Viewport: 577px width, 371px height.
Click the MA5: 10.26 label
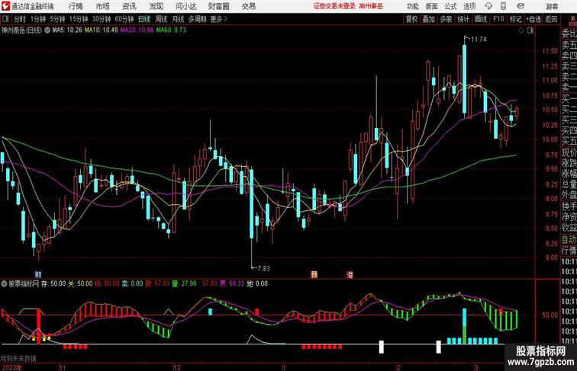coord(67,30)
